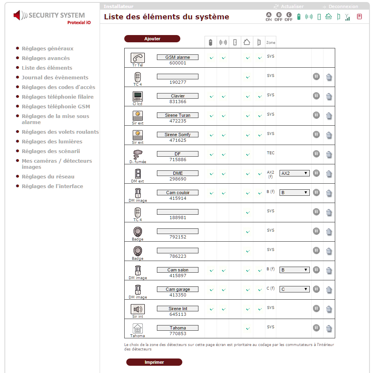Click the Ajouter button

pyautogui.click(x=152, y=39)
